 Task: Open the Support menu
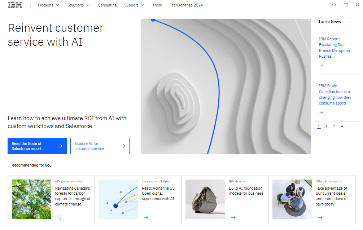pyautogui.click(x=131, y=5)
